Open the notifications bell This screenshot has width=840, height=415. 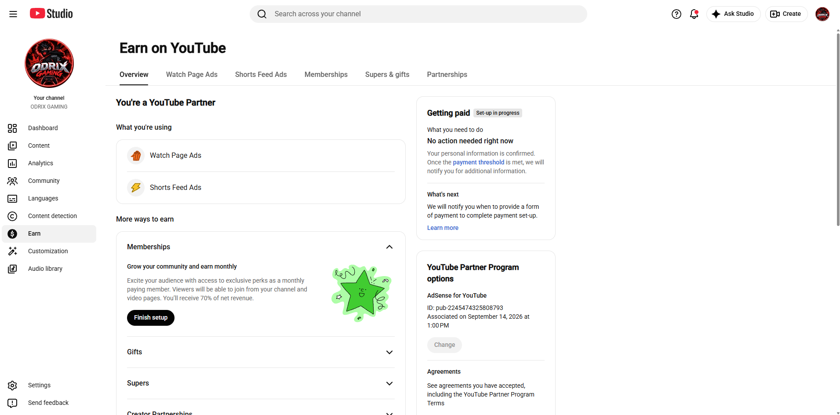[x=694, y=14]
